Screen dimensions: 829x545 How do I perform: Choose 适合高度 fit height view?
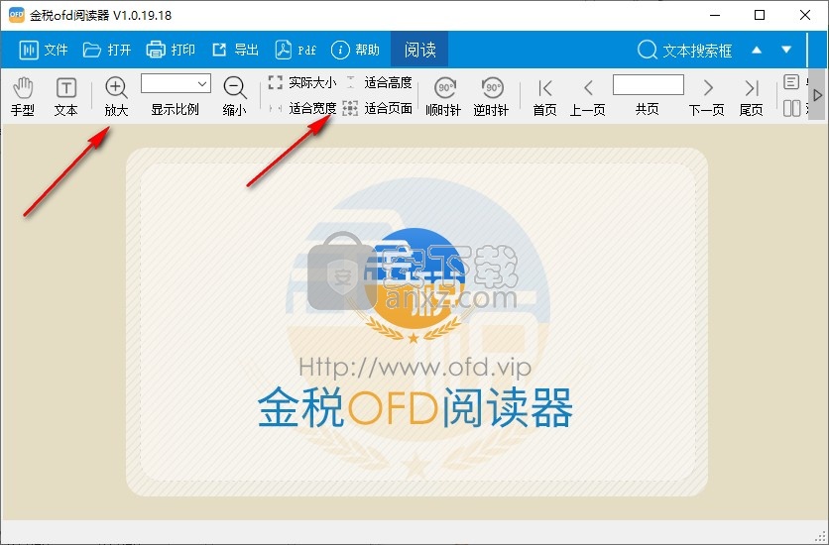point(379,82)
